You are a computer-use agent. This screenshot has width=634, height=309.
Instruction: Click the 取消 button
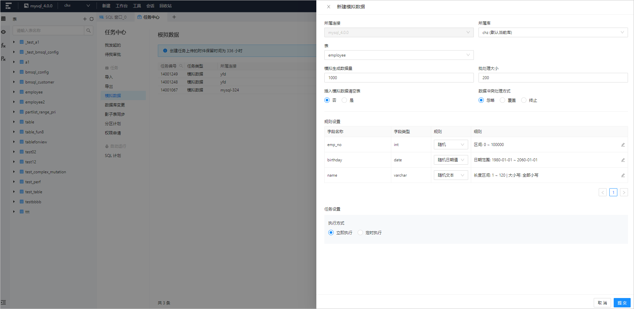pos(602,303)
